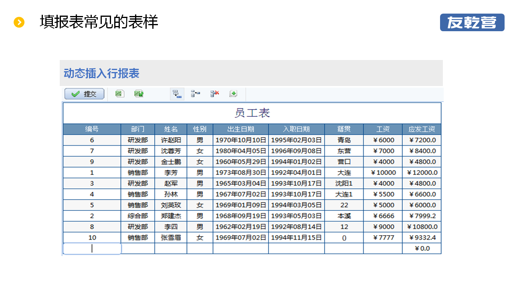Screen dimensions: 513x288
Task: Select the 出生日期 column header
Action: pos(240,129)
